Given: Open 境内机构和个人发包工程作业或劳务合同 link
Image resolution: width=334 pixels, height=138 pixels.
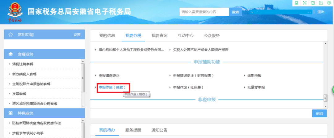Looking at the screenshot, I should point(131,50).
